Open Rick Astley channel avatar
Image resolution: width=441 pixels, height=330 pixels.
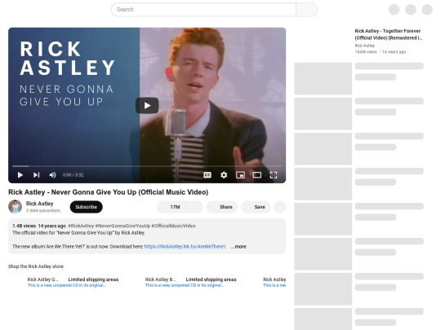point(16,206)
